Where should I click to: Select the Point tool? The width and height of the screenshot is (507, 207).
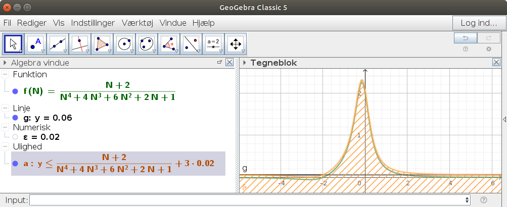[x=35, y=44]
